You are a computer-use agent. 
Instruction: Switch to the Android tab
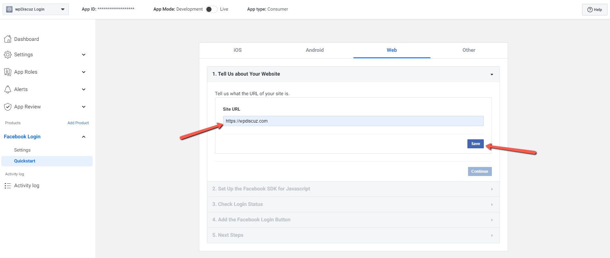(x=315, y=50)
